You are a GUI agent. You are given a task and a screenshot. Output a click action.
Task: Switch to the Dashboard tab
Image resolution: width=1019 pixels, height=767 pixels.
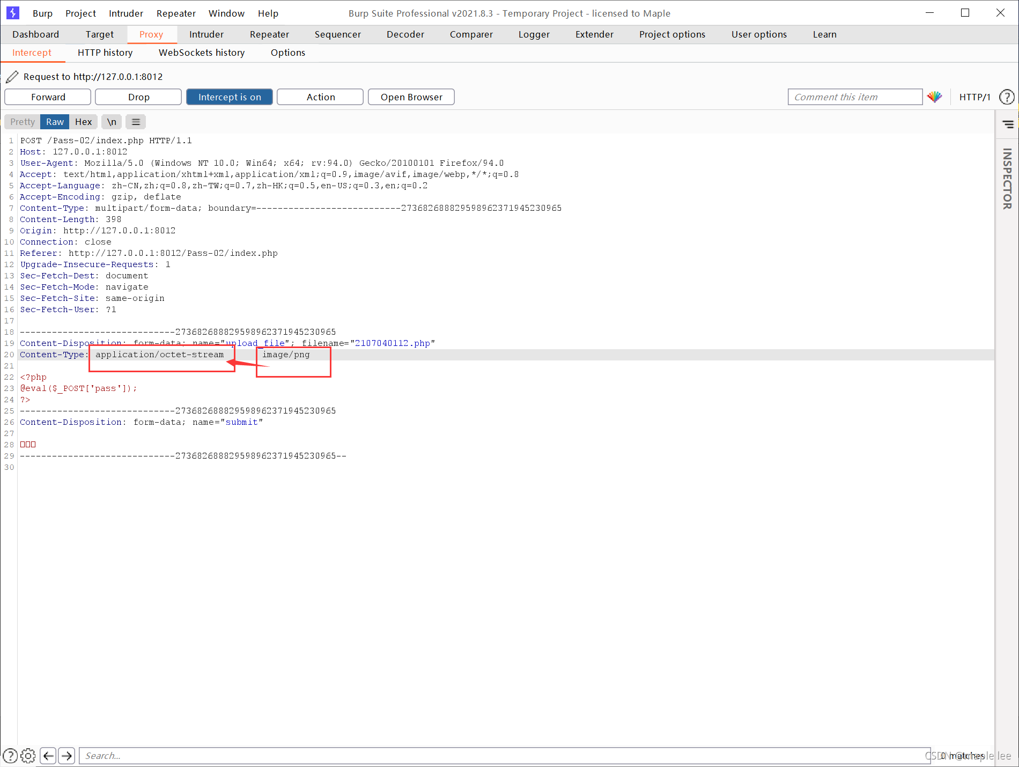[35, 34]
